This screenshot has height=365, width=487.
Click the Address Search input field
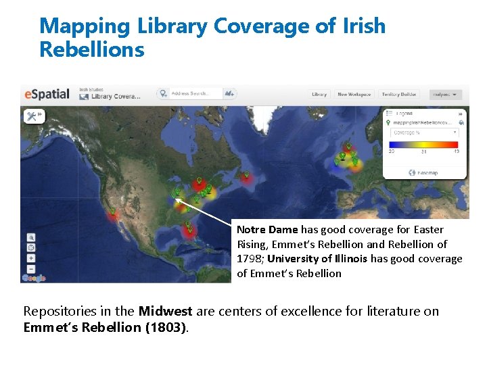(195, 93)
